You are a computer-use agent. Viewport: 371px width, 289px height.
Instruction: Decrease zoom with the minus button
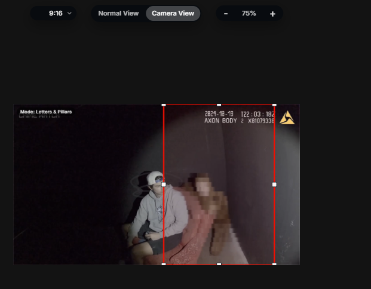click(226, 14)
